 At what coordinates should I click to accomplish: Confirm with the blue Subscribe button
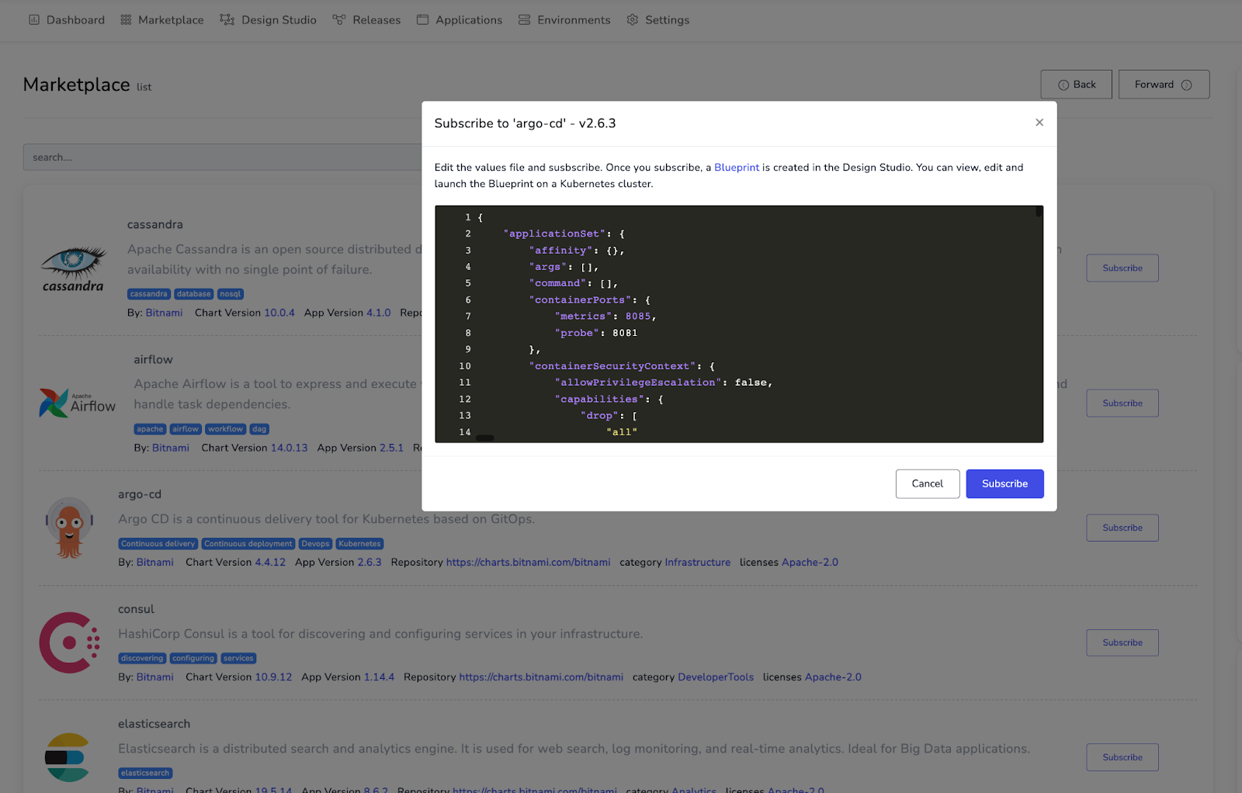point(1004,483)
